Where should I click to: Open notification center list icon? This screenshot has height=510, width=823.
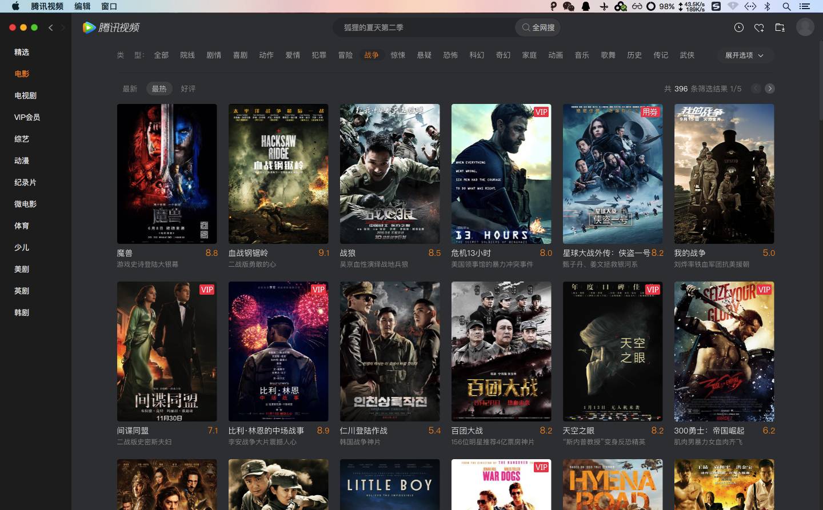click(805, 6)
